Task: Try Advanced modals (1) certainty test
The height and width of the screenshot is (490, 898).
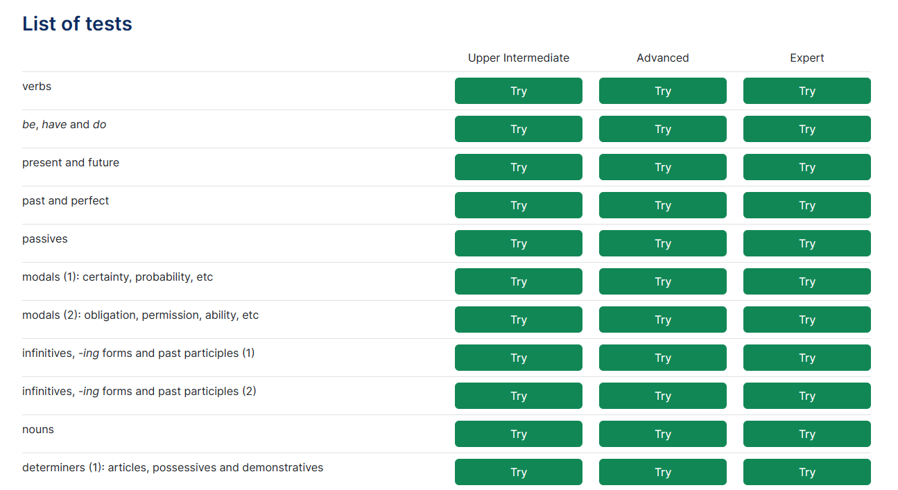Action: point(662,281)
